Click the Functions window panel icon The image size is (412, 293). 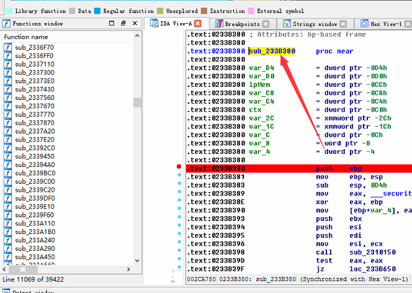[x=6, y=24]
